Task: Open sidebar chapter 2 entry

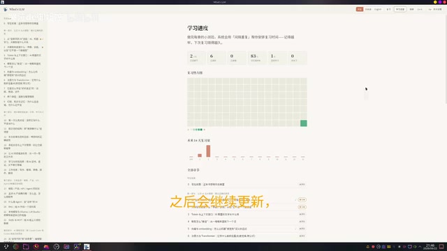Action: (23, 49)
